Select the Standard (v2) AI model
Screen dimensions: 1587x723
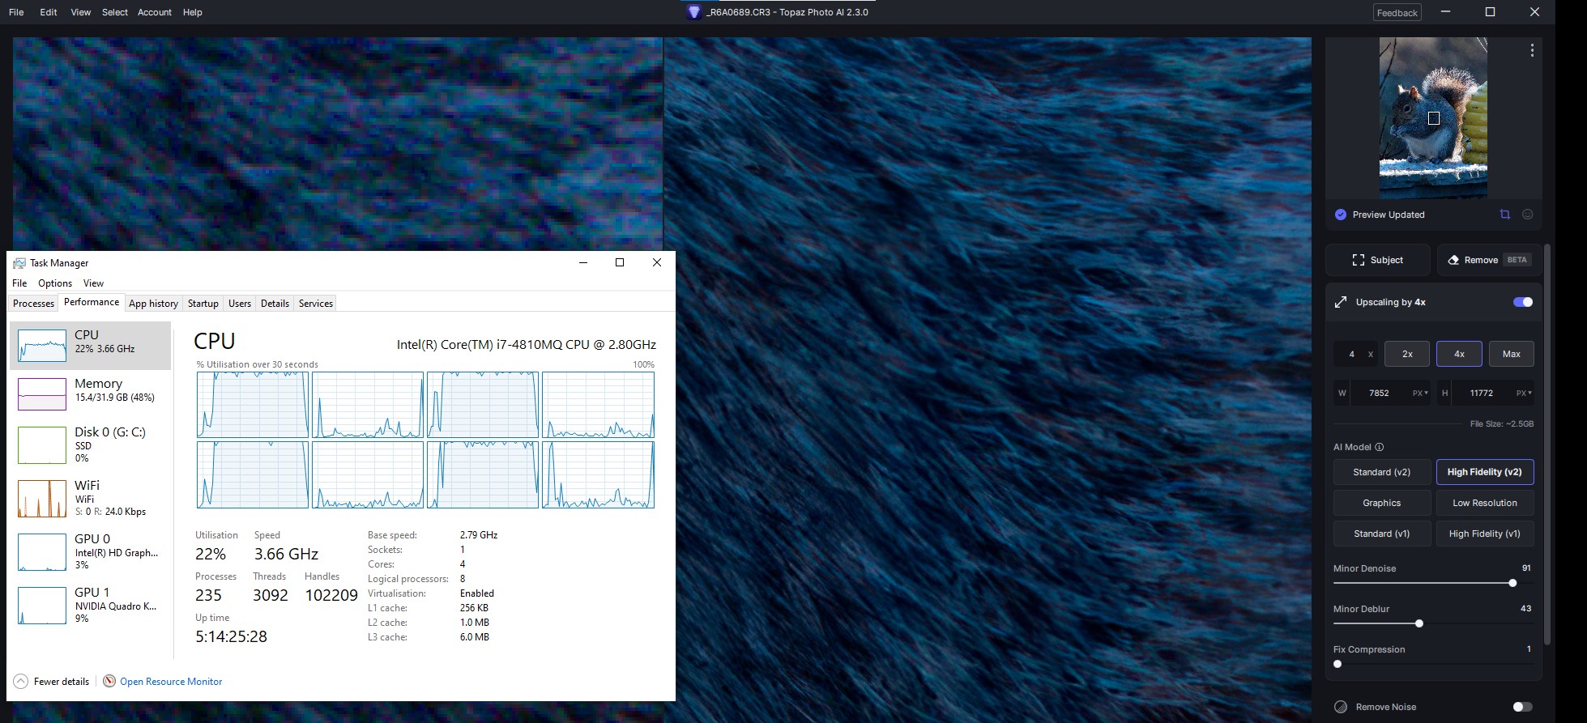(1381, 472)
